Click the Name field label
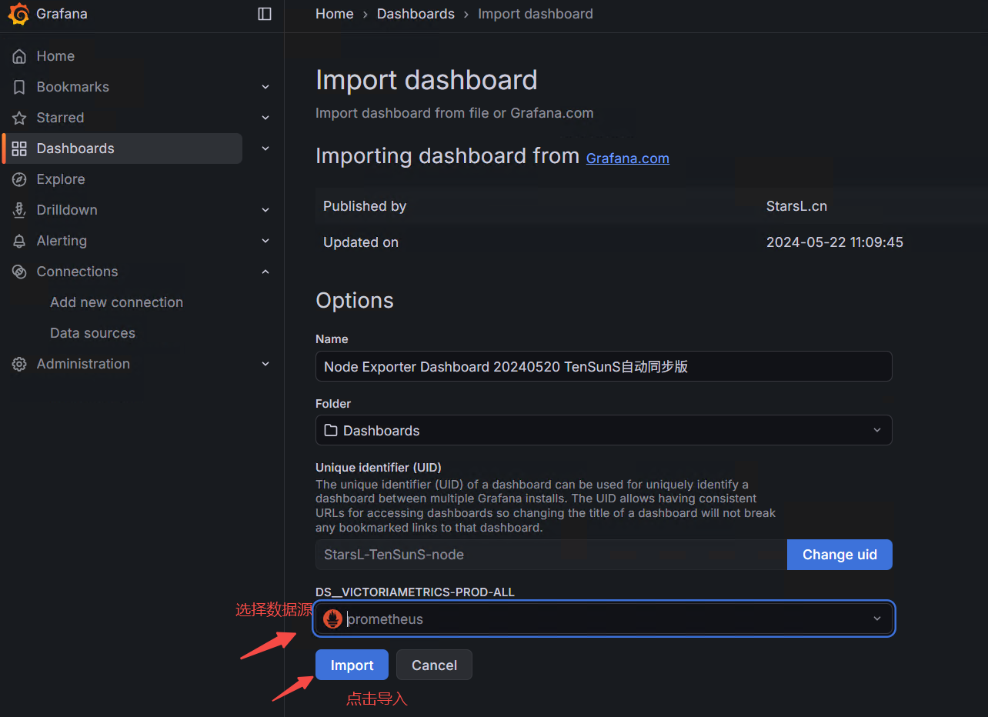This screenshot has width=988, height=717. pyautogui.click(x=332, y=338)
